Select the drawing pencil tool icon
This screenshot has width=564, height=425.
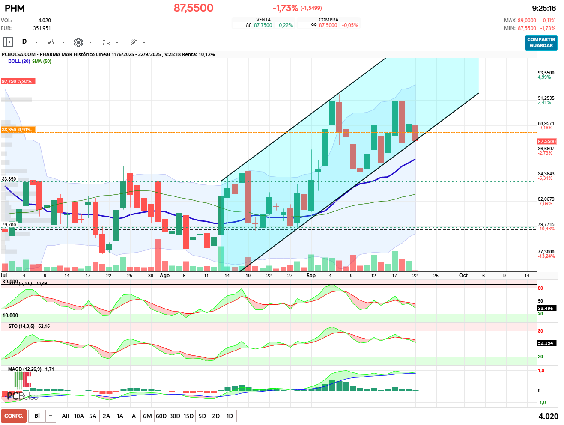coord(134,42)
